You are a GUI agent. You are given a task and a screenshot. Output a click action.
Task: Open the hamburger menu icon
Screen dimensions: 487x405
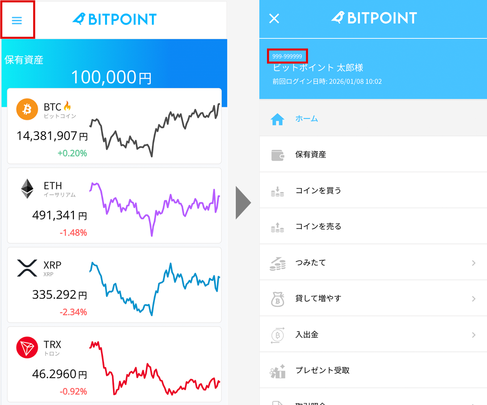click(17, 20)
